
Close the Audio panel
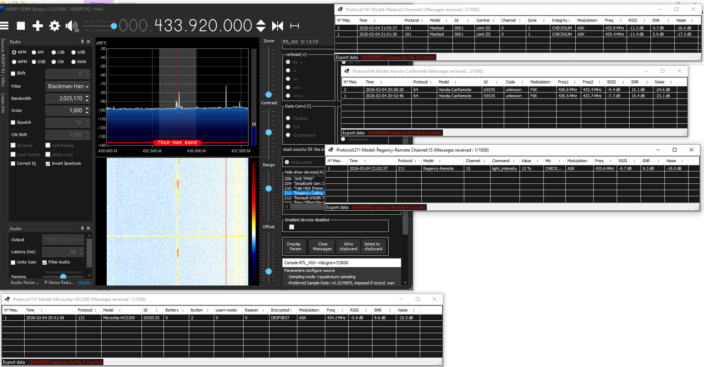[x=89, y=228]
